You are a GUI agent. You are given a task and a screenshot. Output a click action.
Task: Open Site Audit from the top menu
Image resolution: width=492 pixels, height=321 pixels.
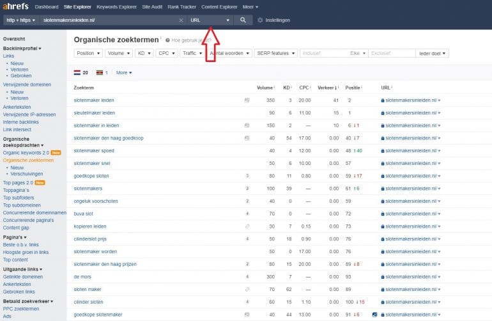click(152, 7)
